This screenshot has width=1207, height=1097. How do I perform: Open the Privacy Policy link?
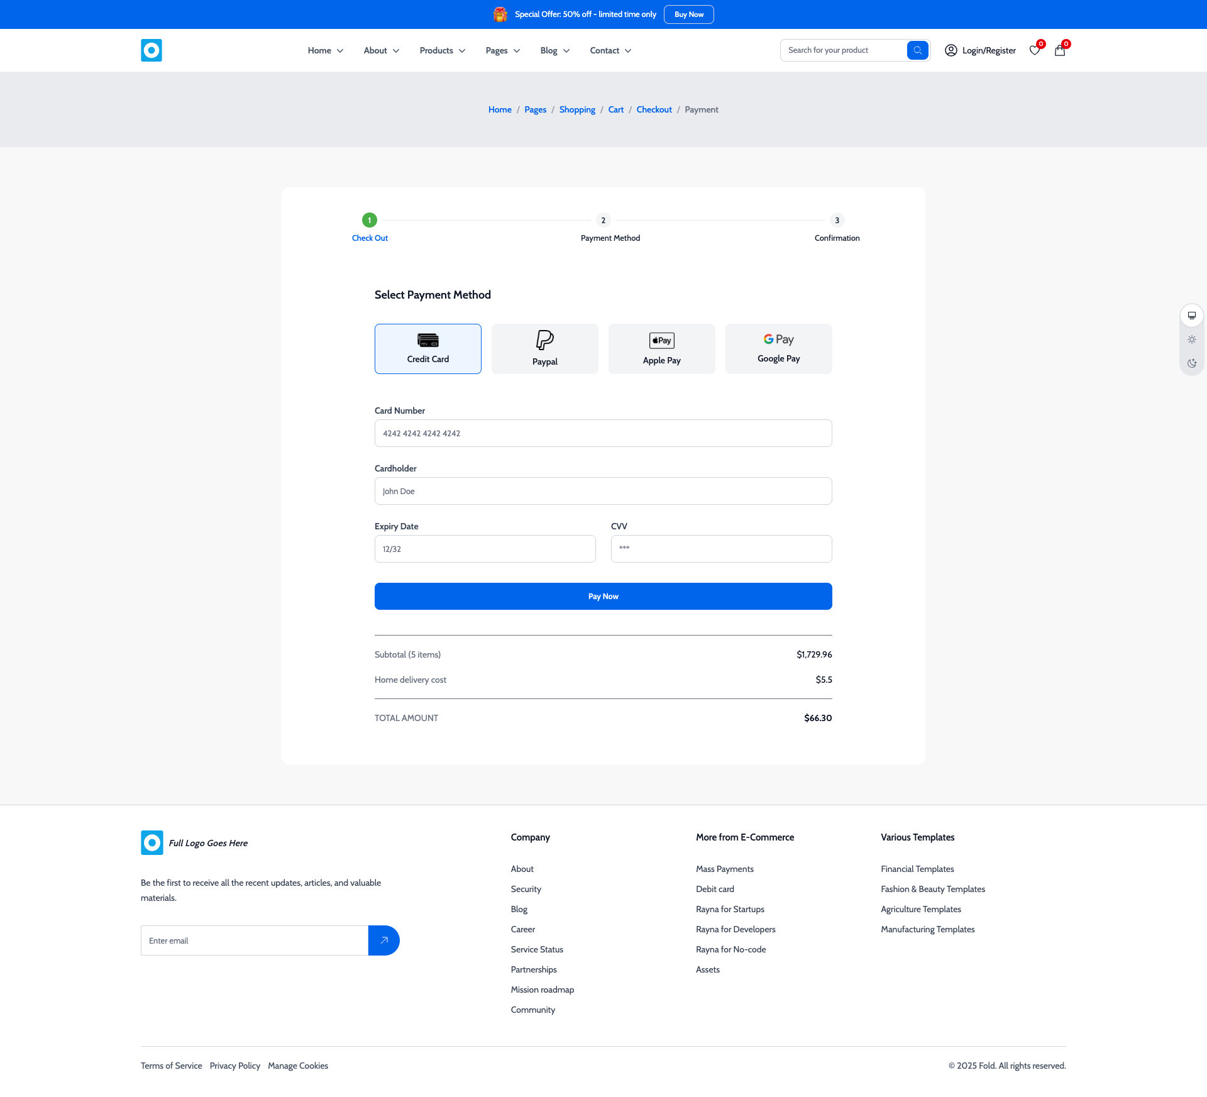point(234,1066)
